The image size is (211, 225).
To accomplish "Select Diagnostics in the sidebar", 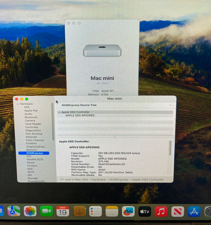I will pos(33,130).
